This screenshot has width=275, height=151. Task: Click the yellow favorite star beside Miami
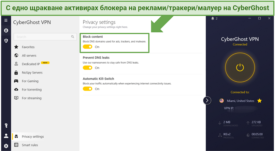259,101
